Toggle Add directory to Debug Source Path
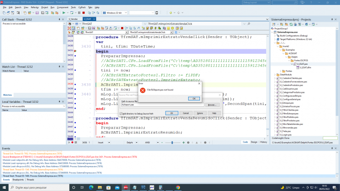Screen dimensions: 340x191 (121, 114)
